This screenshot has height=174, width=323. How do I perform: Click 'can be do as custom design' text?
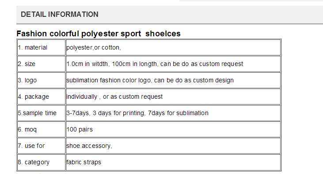tap(194, 80)
